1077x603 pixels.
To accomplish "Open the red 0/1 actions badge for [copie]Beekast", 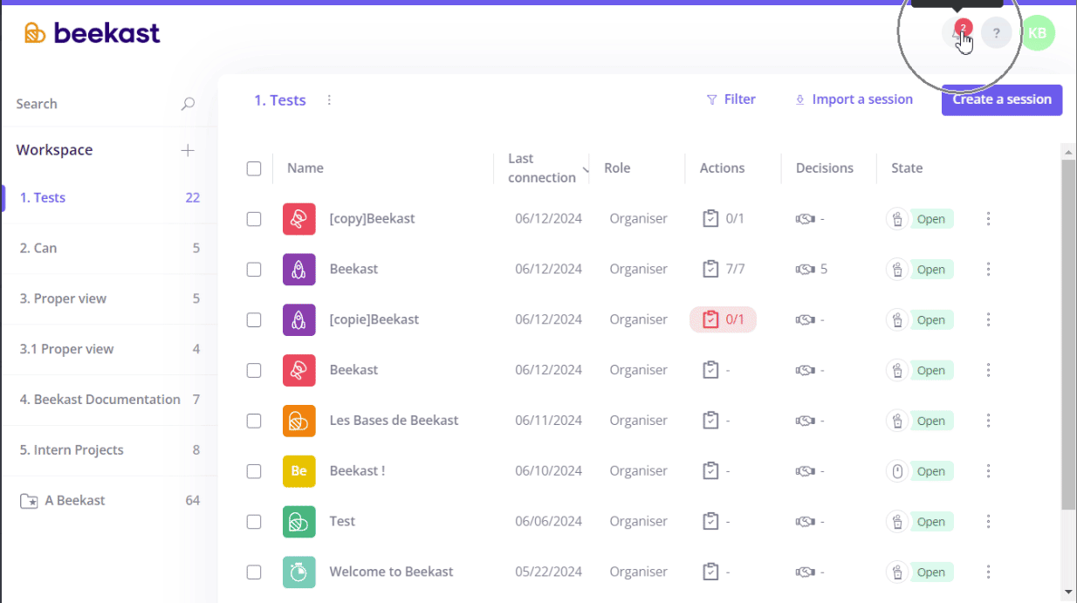I will (723, 319).
